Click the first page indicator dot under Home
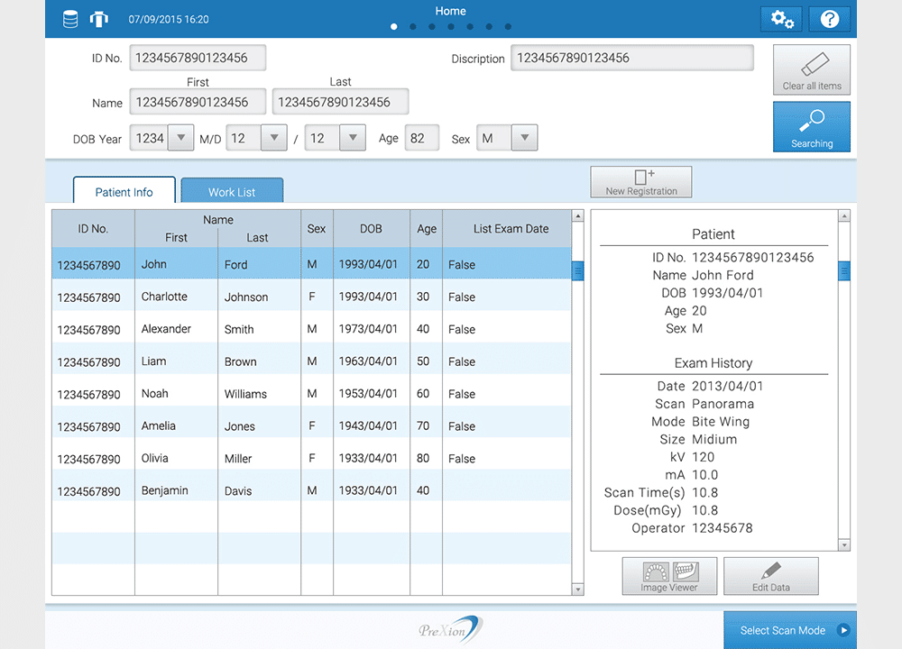The height and width of the screenshot is (649, 902). click(394, 27)
